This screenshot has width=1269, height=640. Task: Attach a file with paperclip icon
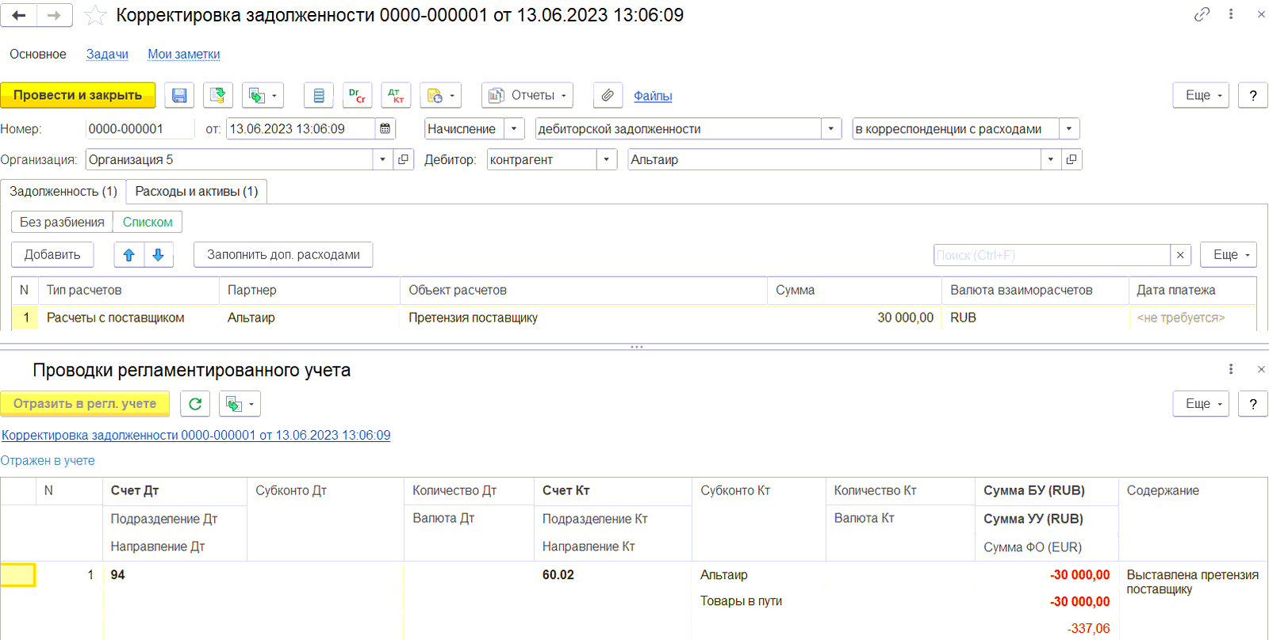pyautogui.click(x=608, y=96)
